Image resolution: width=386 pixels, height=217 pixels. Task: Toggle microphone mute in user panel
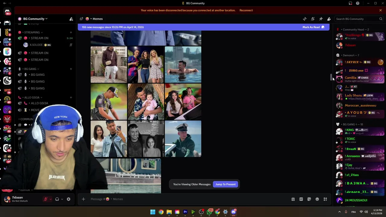pos(46,199)
